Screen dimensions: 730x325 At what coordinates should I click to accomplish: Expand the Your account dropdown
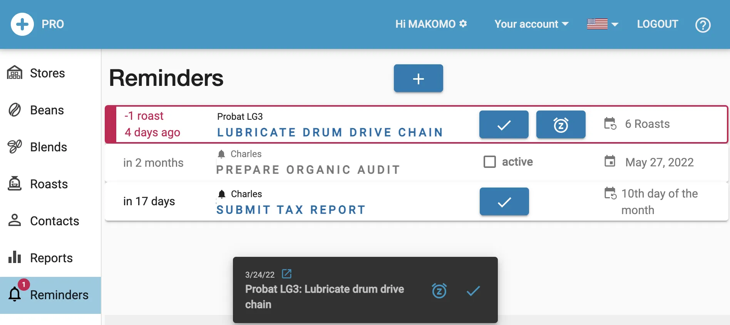(531, 24)
